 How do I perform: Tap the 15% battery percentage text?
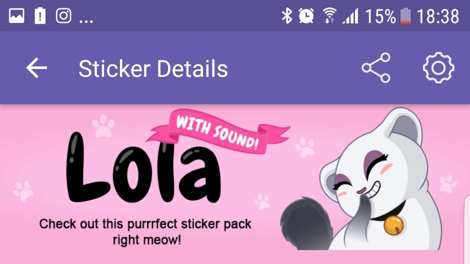point(380,16)
